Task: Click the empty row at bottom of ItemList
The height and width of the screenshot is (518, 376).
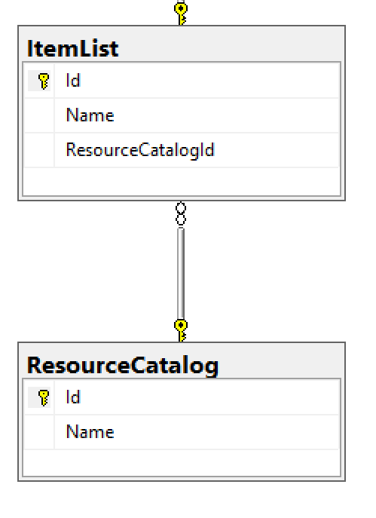Action: tap(182, 182)
